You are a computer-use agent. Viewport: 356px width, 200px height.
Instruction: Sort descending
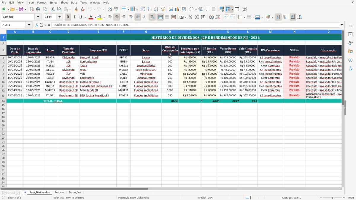pos(156,9)
